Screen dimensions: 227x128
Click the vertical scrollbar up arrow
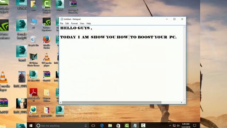184,27
